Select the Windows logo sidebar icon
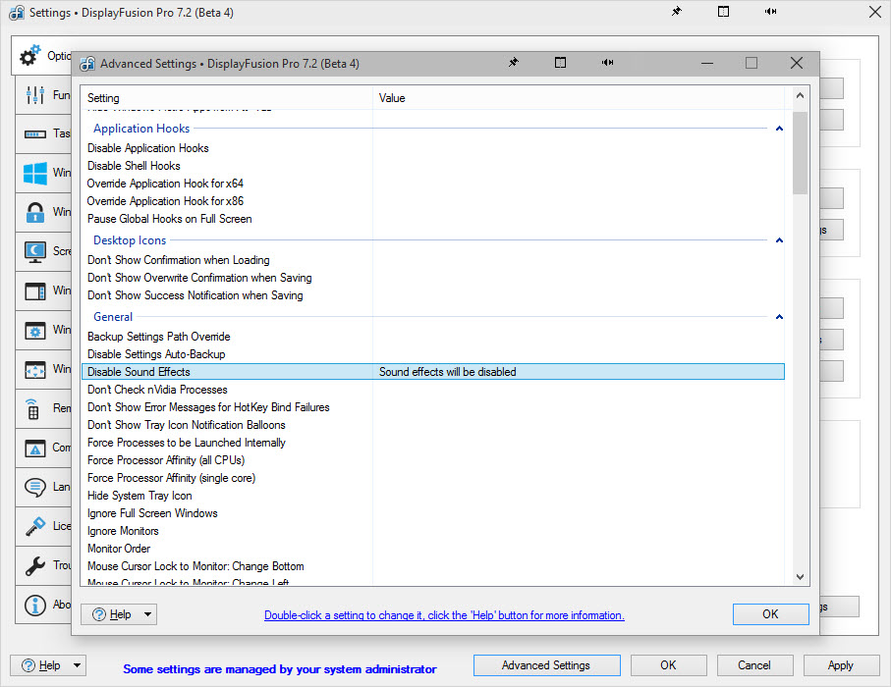891x687 pixels. click(35, 173)
